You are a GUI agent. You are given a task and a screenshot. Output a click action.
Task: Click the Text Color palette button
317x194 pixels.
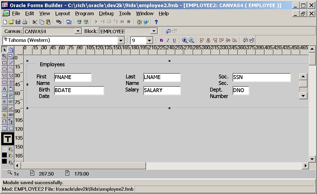(11, 162)
